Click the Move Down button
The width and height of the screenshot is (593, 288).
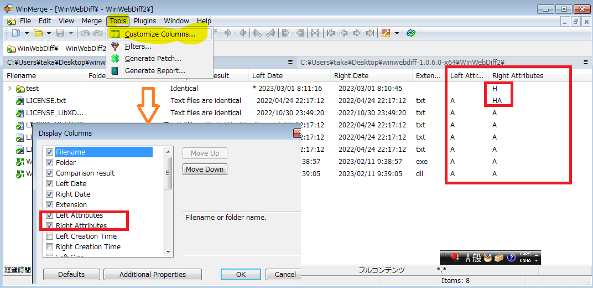point(205,169)
